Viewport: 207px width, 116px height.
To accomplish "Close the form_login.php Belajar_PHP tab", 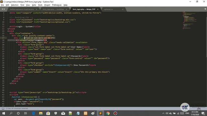I will [98, 9].
